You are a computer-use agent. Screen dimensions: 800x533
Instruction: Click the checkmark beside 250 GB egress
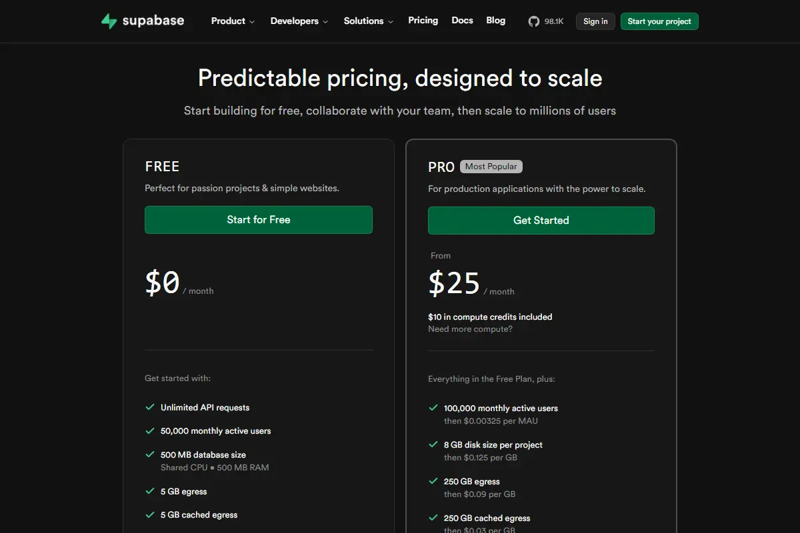(433, 481)
